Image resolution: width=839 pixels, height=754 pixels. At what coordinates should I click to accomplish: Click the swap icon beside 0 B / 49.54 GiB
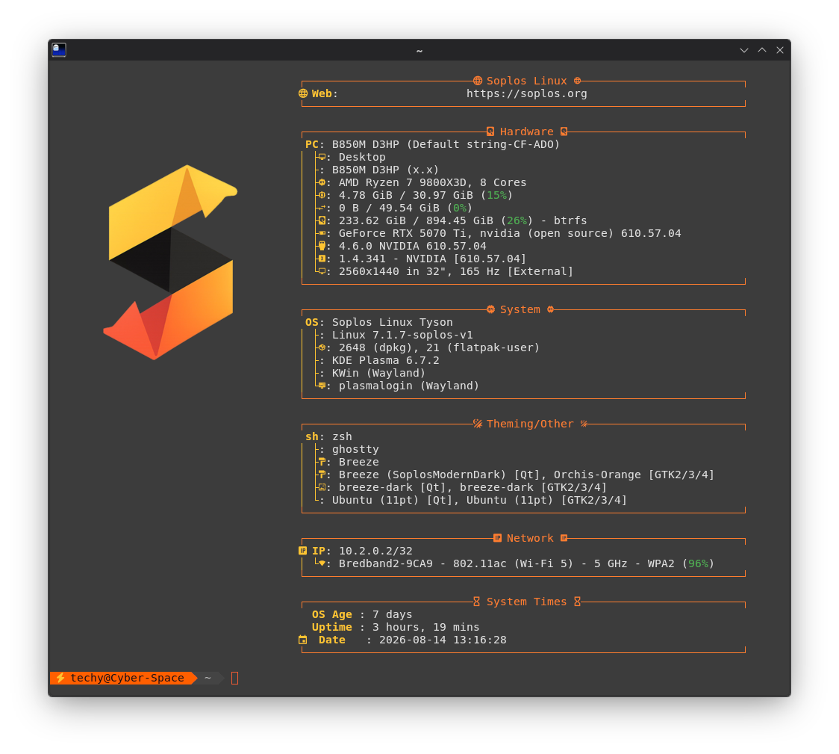(322, 208)
